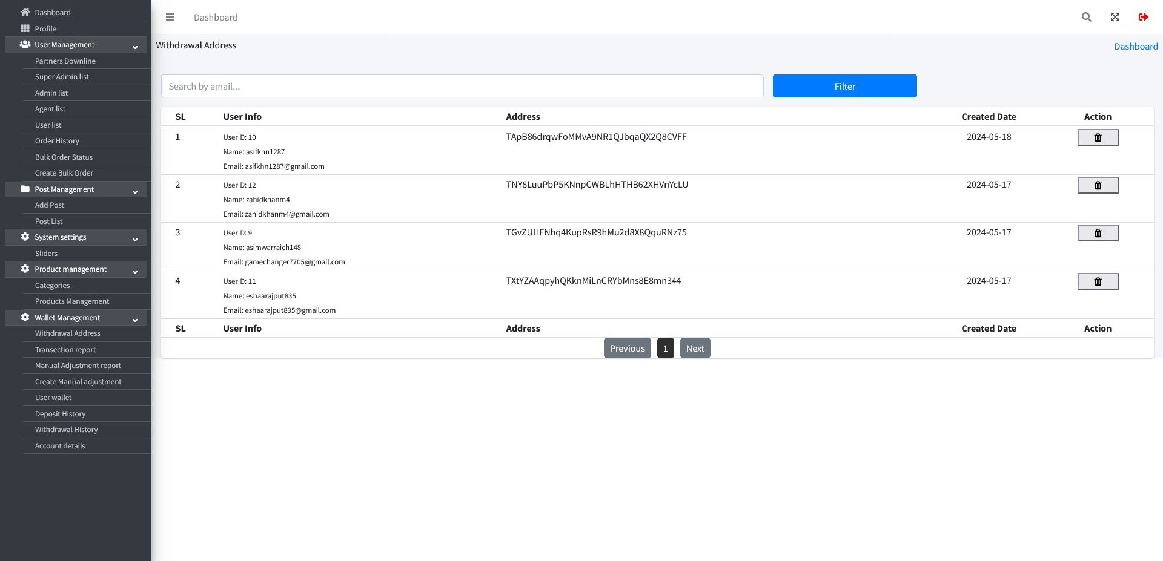Click address TGvZUHFNhq4KupRsR9hMu2d8X8QquRNz75
The height and width of the screenshot is (561, 1163).
pyautogui.click(x=596, y=232)
